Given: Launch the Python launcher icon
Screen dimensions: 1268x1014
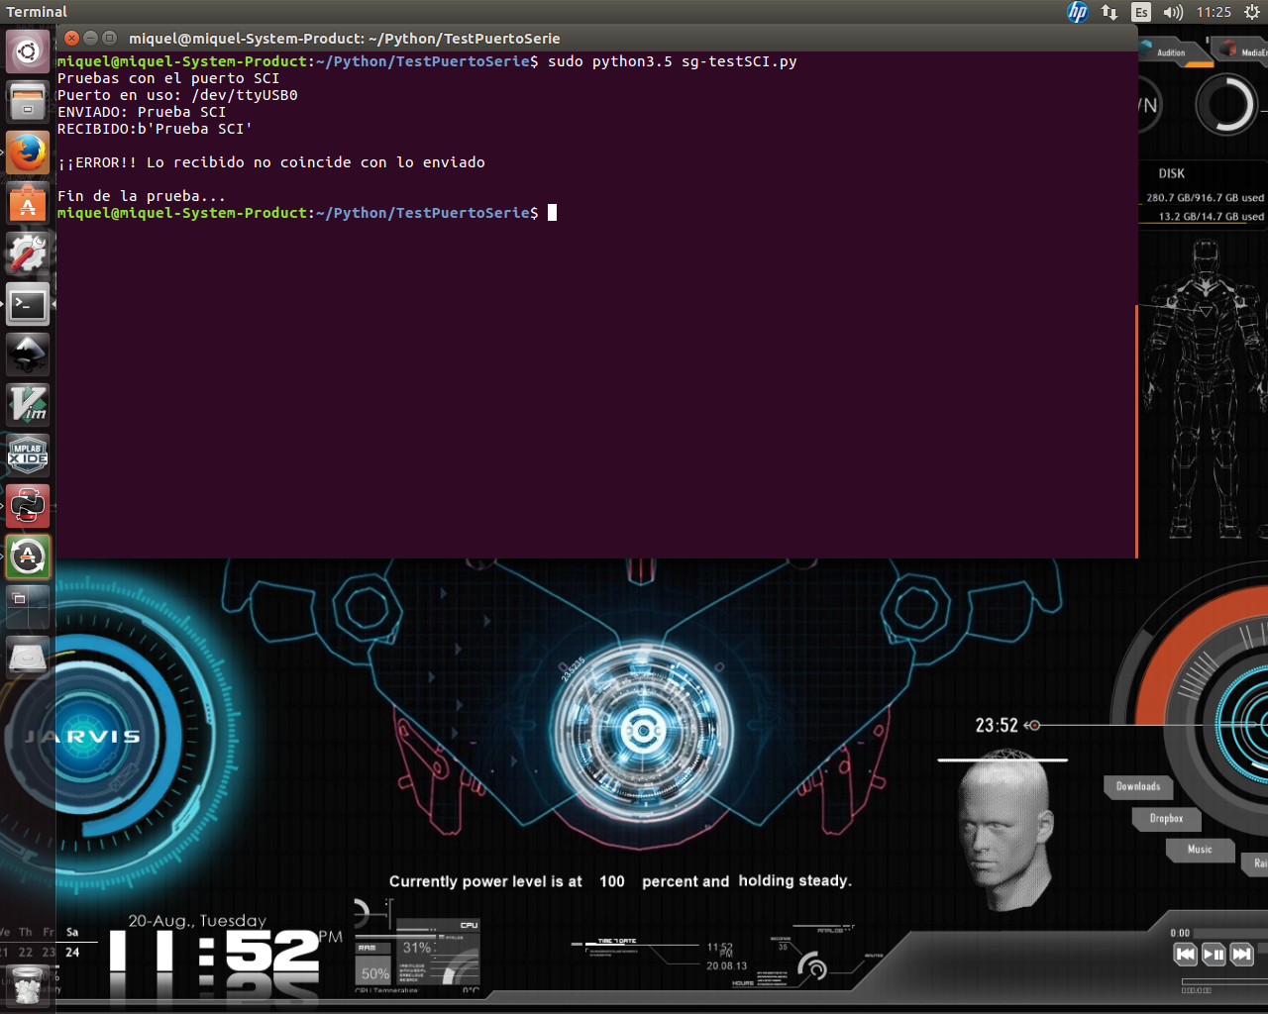Looking at the screenshot, I should pos(28,506).
